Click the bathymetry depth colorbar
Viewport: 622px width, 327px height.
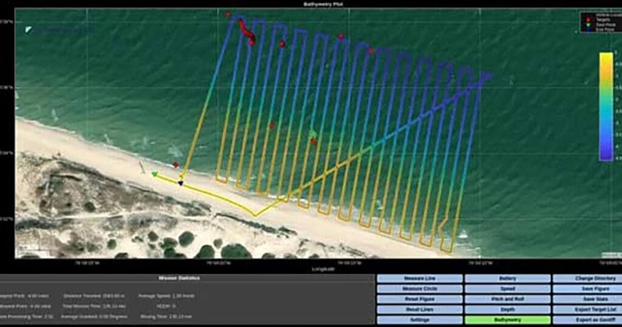(x=606, y=106)
